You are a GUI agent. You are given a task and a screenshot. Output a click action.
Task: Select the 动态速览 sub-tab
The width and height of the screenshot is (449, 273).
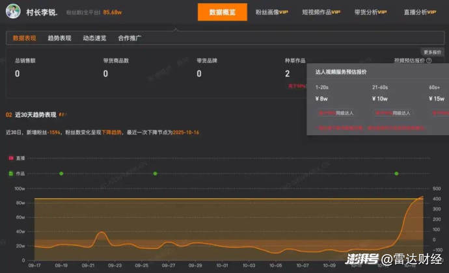tap(94, 38)
